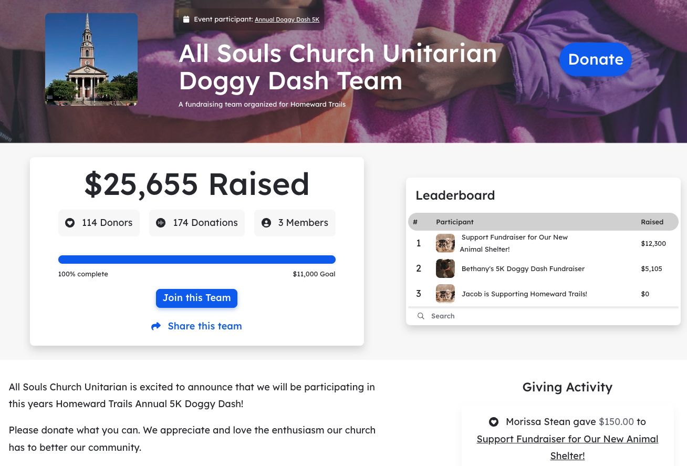
Task: Click the donation icon next to 174 Donations
Action: pos(161,223)
